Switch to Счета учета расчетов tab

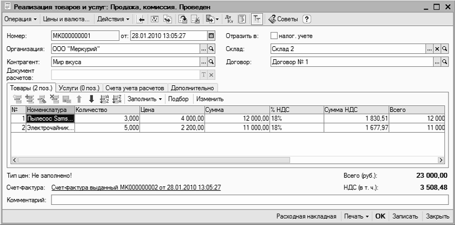click(135, 88)
